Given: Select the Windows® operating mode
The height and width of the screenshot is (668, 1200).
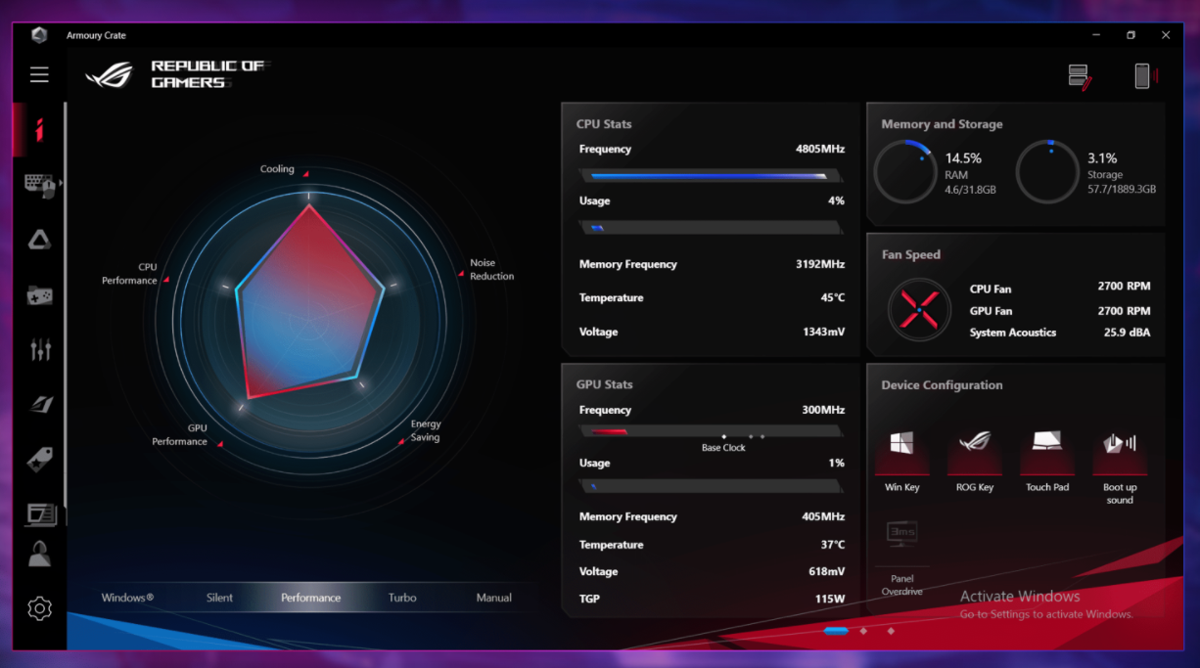Looking at the screenshot, I should coord(127,598).
